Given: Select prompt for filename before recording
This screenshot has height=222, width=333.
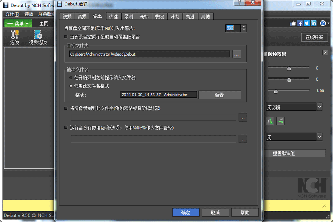Looking at the screenshot, I should tap(71, 77).
